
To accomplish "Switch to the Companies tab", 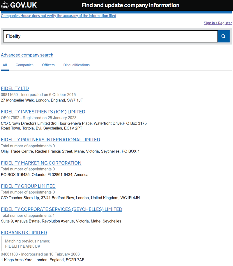I will coord(24,65).
